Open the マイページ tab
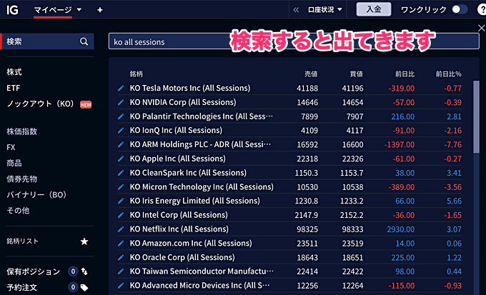This screenshot has height=295, width=486. pyautogui.click(x=53, y=10)
